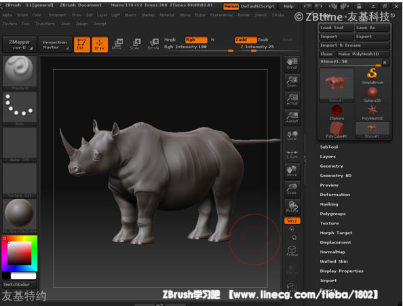
Task: Select the SimpleBrush tool icon
Action: 372,76
